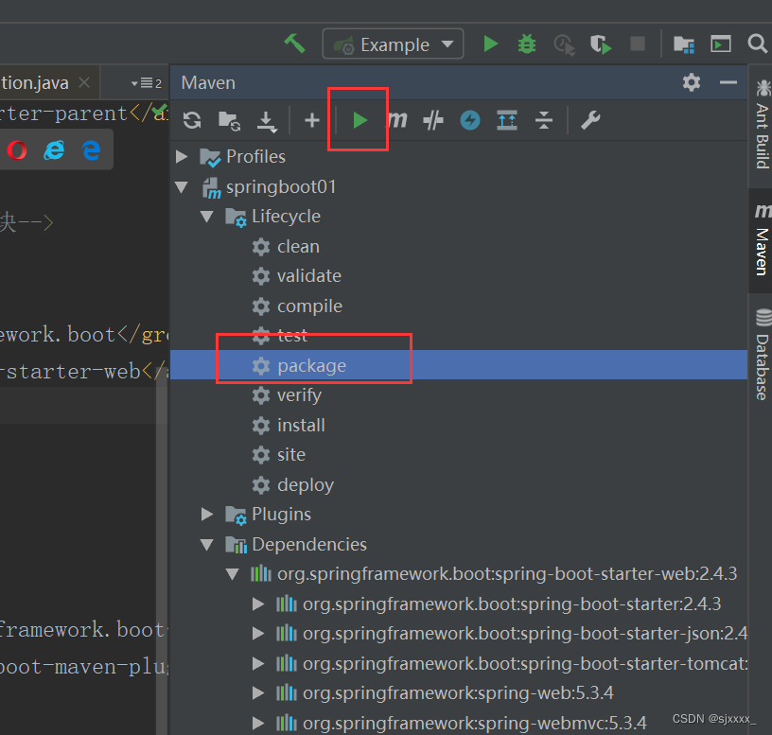772x735 pixels.
Task: Select the site lifecycle phase
Action: point(291,455)
